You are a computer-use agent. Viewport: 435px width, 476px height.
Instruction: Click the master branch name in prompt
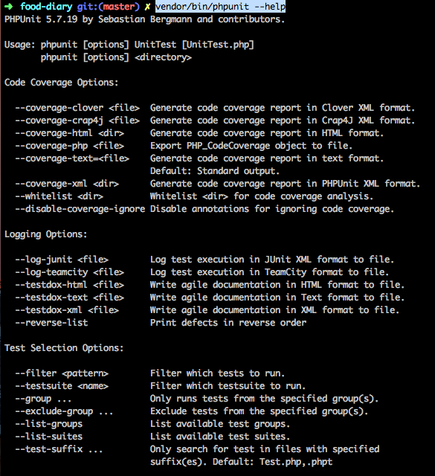[119, 7]
